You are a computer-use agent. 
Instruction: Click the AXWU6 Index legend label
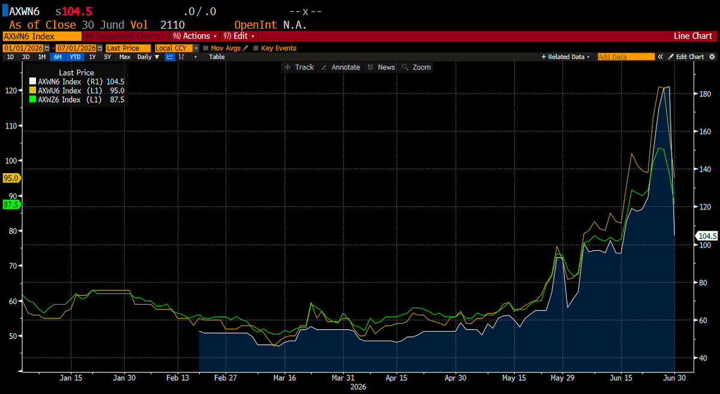click(x=59, y=91)
